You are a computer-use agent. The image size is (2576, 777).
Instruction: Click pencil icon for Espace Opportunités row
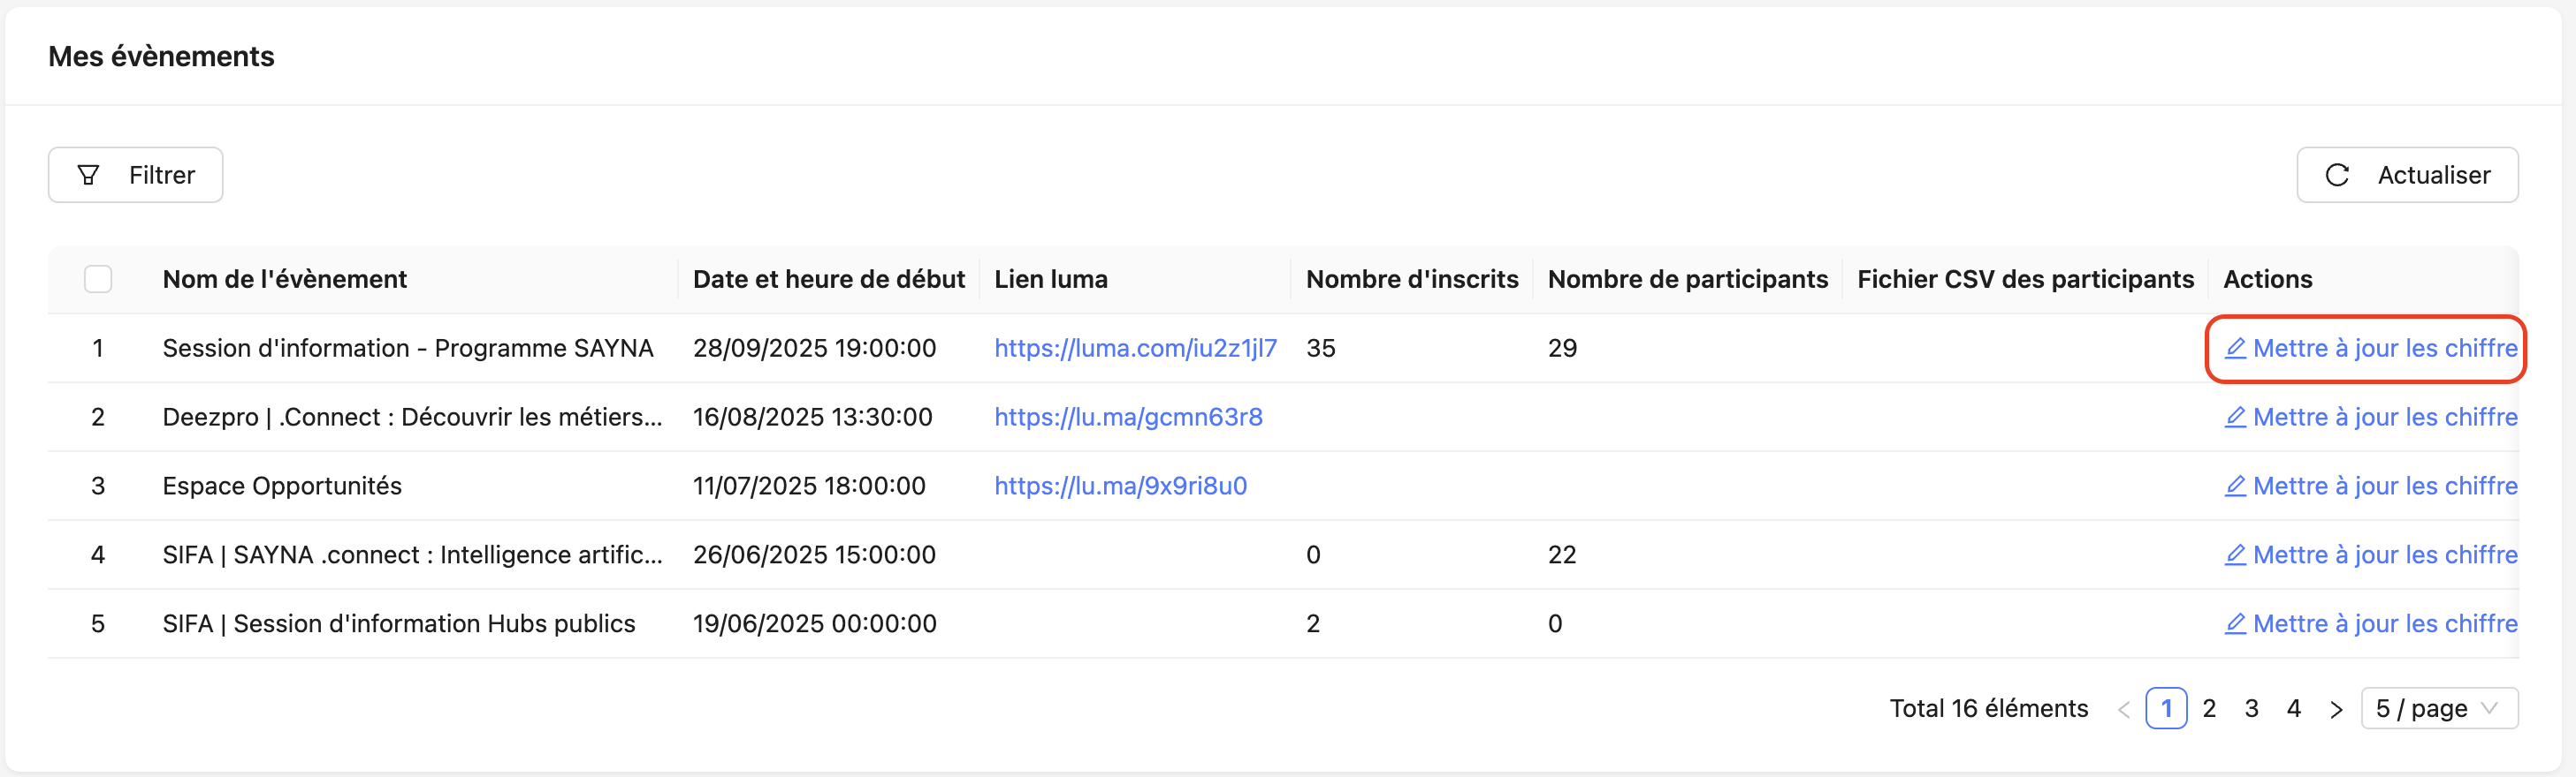click(2235, 486)
